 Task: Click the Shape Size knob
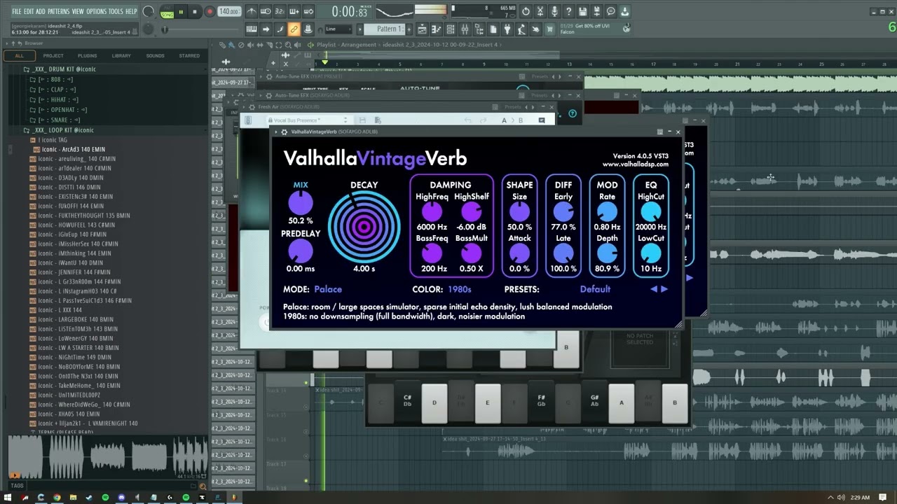(519, 211)
